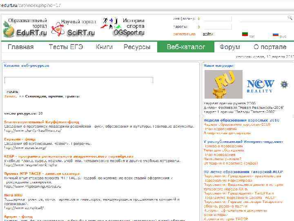This screenshot has width=294, height=221.
Task: Open the New Reality award logo
Action: click(x=261, y=86)
